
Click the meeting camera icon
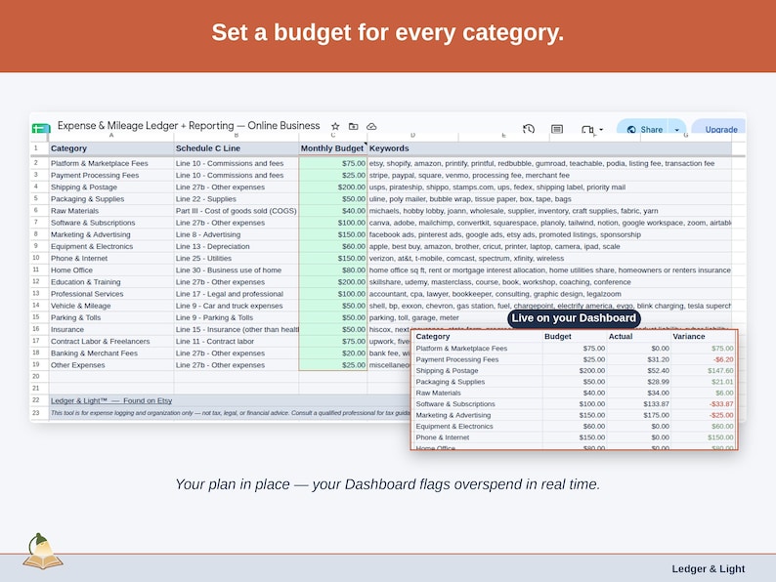[587, 130]
